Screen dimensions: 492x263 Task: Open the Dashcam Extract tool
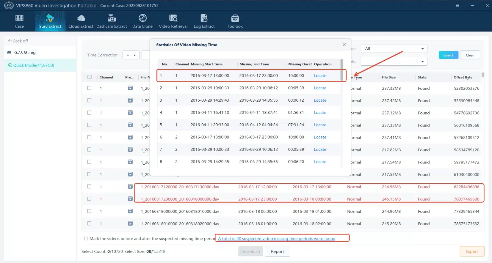[112, 21]
